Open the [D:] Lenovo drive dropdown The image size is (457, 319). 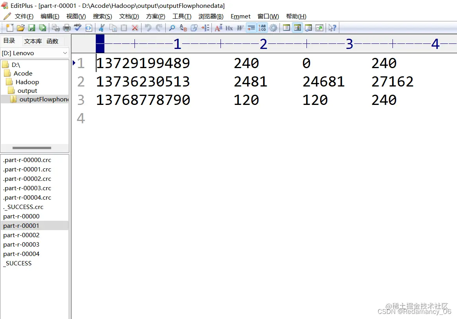34,53
